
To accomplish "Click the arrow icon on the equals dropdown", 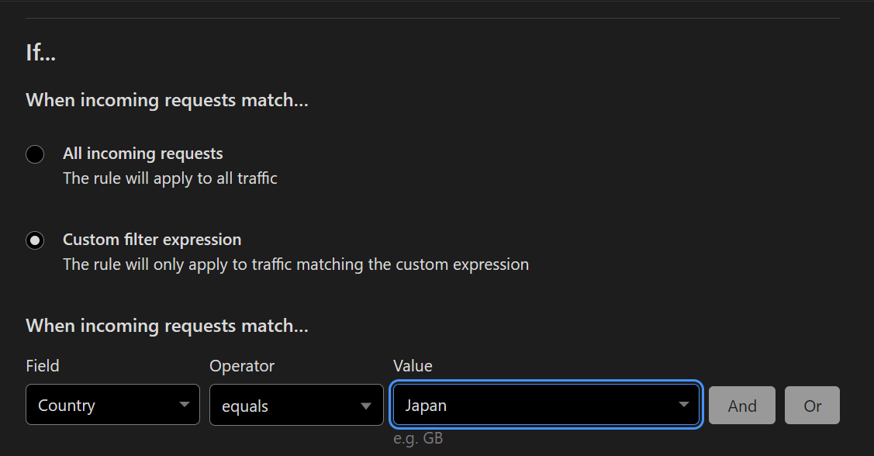I will pyautogui.click(x=366, y=406).
